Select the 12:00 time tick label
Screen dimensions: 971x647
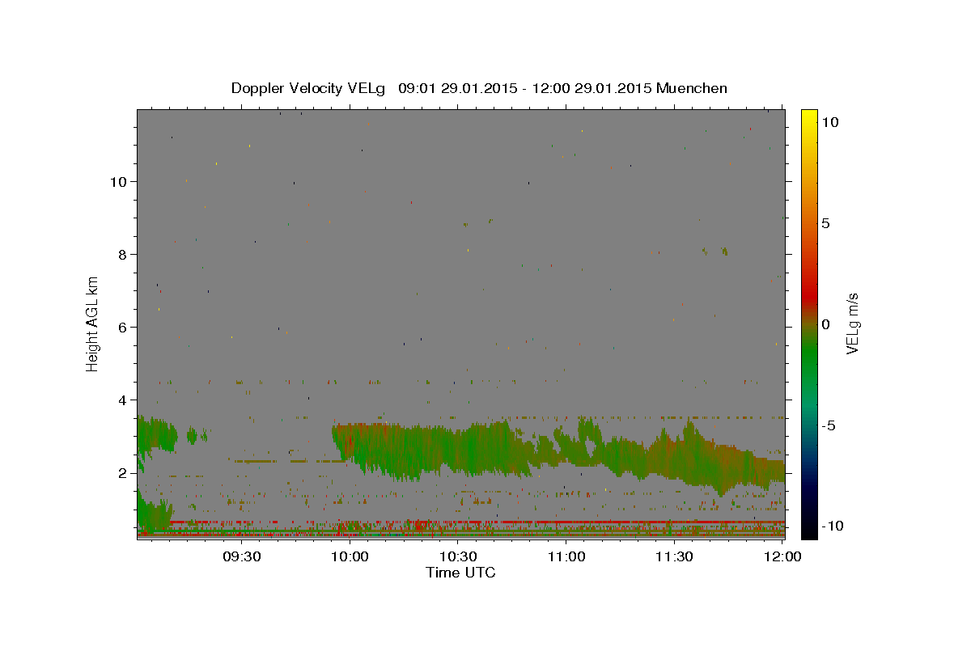tap(782, 556)
